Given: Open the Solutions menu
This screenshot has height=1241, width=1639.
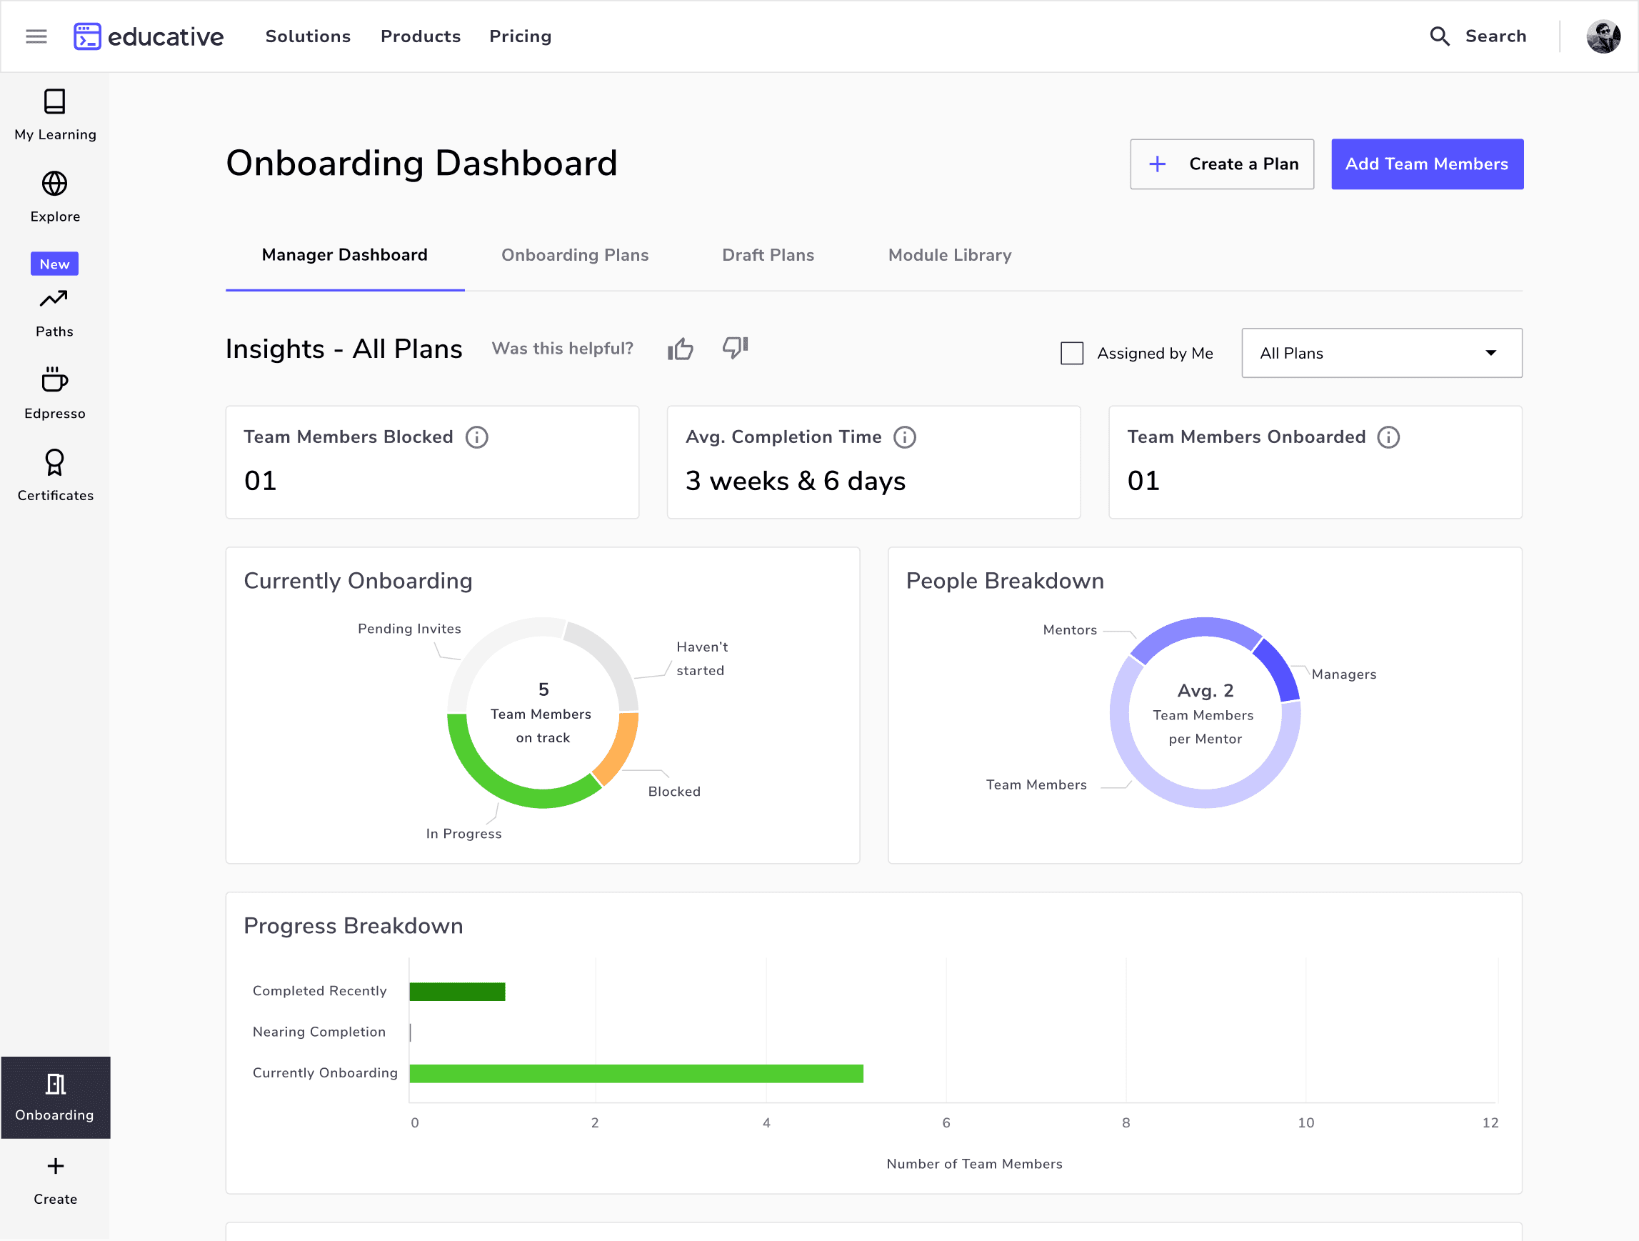Looking at the screenshot, I should pos(309,36).
